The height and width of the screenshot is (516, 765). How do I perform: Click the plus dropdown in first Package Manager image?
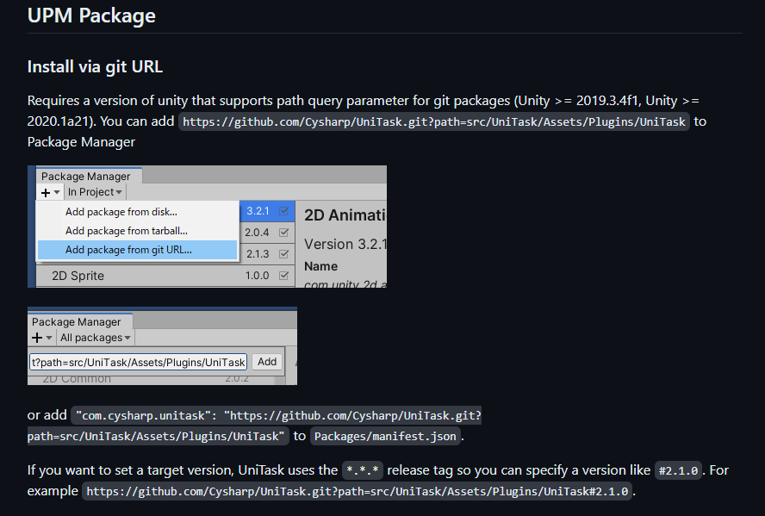(50, 192)
